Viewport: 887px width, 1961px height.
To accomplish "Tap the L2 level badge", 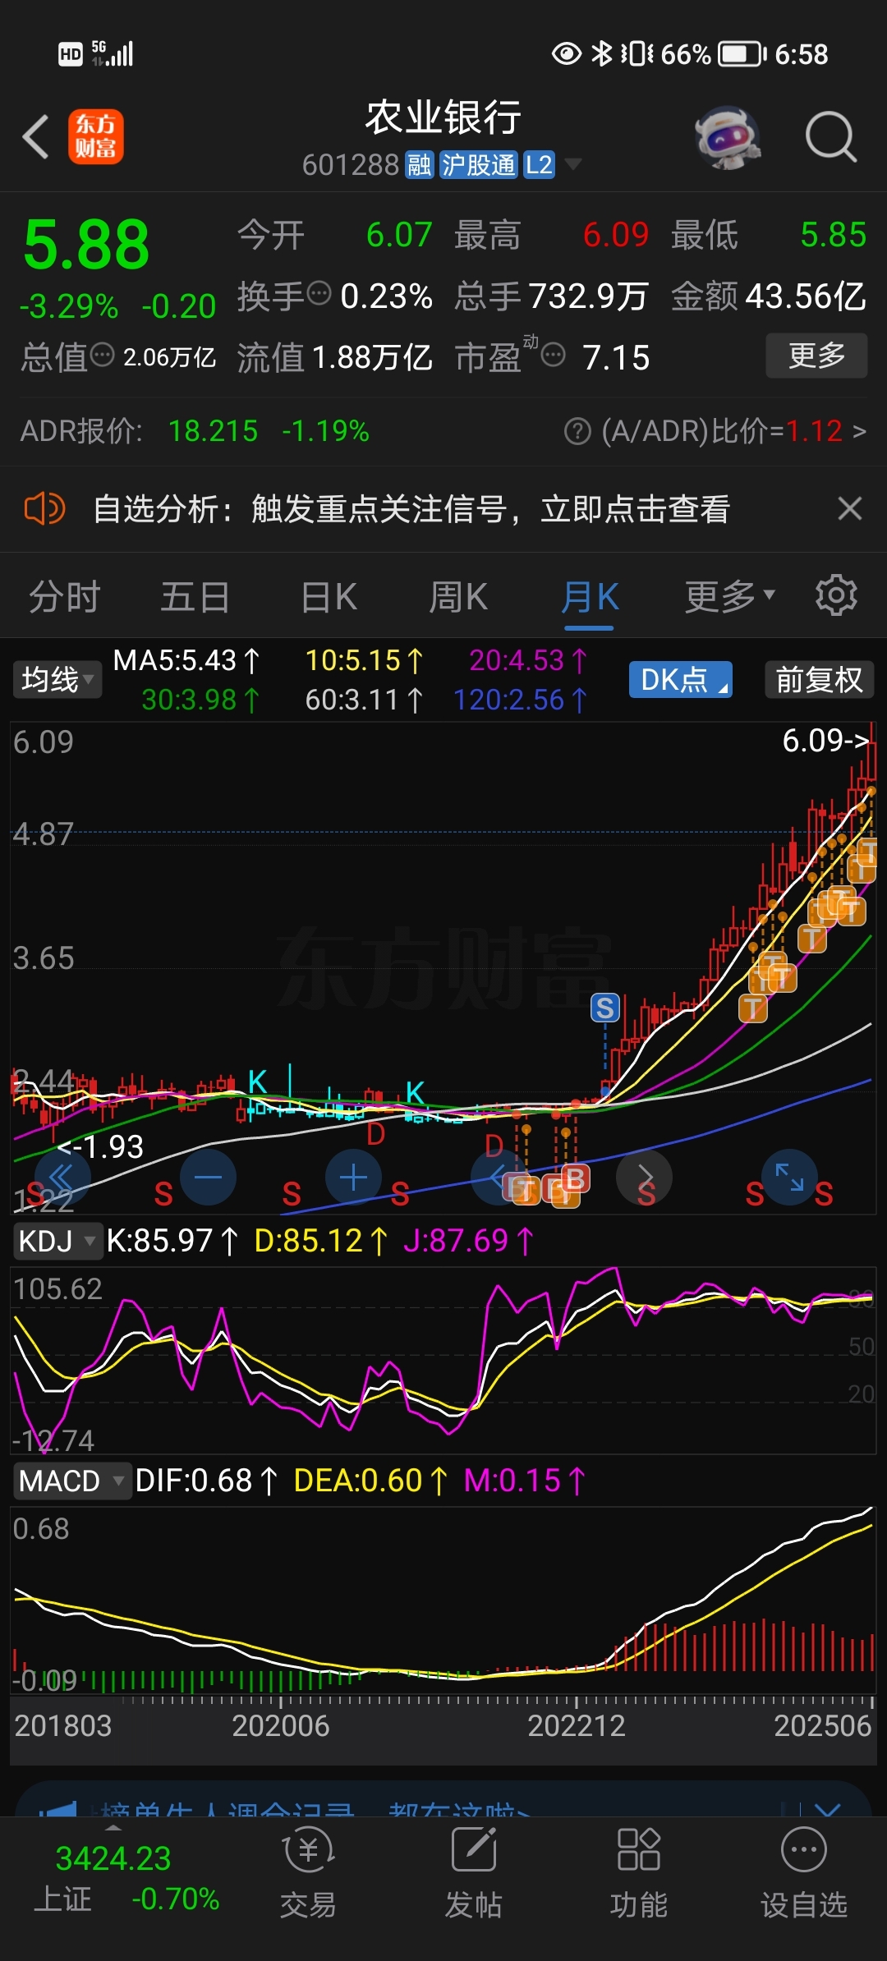I will [539, 165].
